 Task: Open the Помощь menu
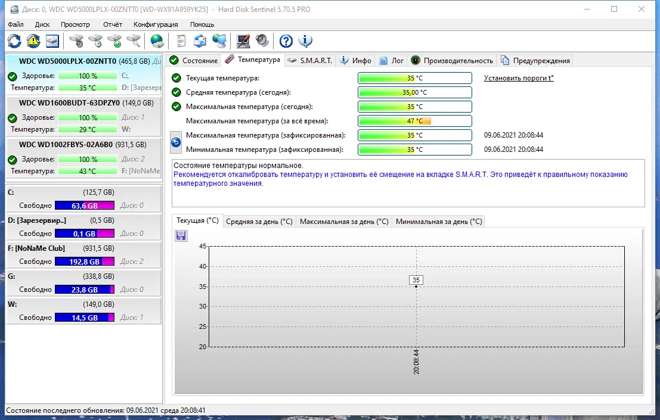[202, 24]
